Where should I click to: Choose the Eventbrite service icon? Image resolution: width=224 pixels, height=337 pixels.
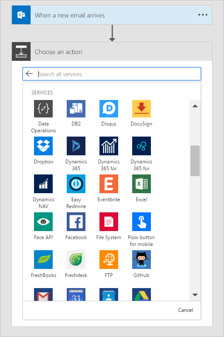pyautogui.click(x=109, y=184)
